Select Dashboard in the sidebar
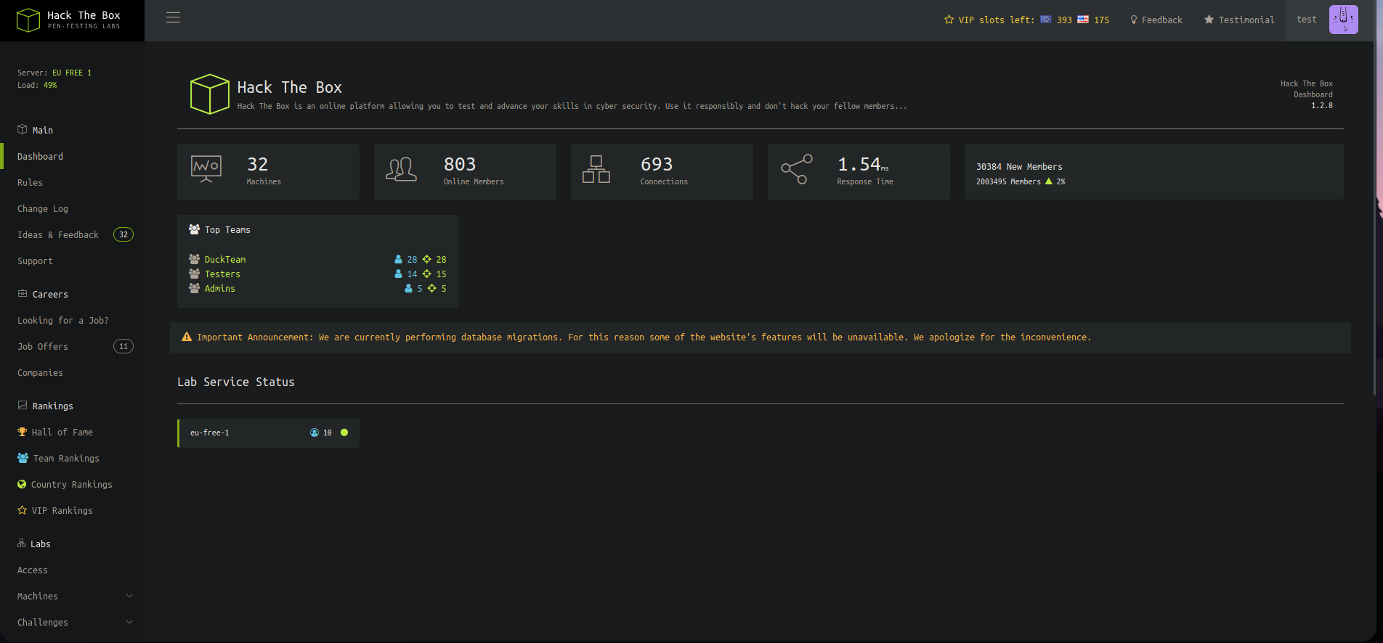Viewport: 1383px width, 643px height. click(x=40, y=156)
